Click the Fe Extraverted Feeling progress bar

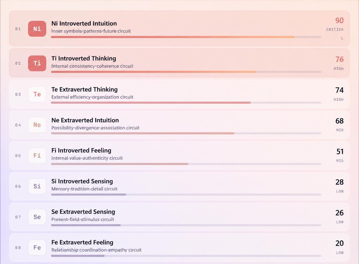point(186,256)
